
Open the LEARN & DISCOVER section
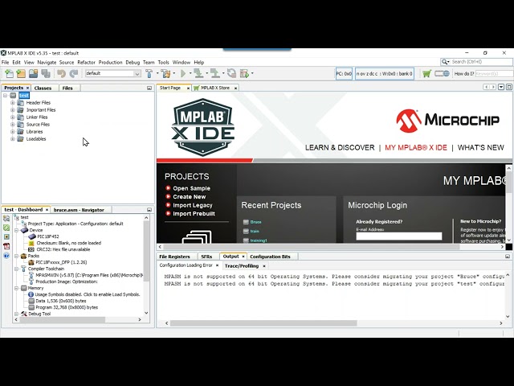[x=340, y=148]
